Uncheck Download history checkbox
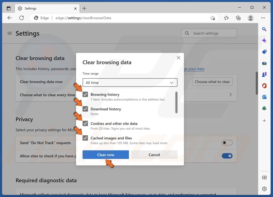273x197 pixels. coord(85,109)
